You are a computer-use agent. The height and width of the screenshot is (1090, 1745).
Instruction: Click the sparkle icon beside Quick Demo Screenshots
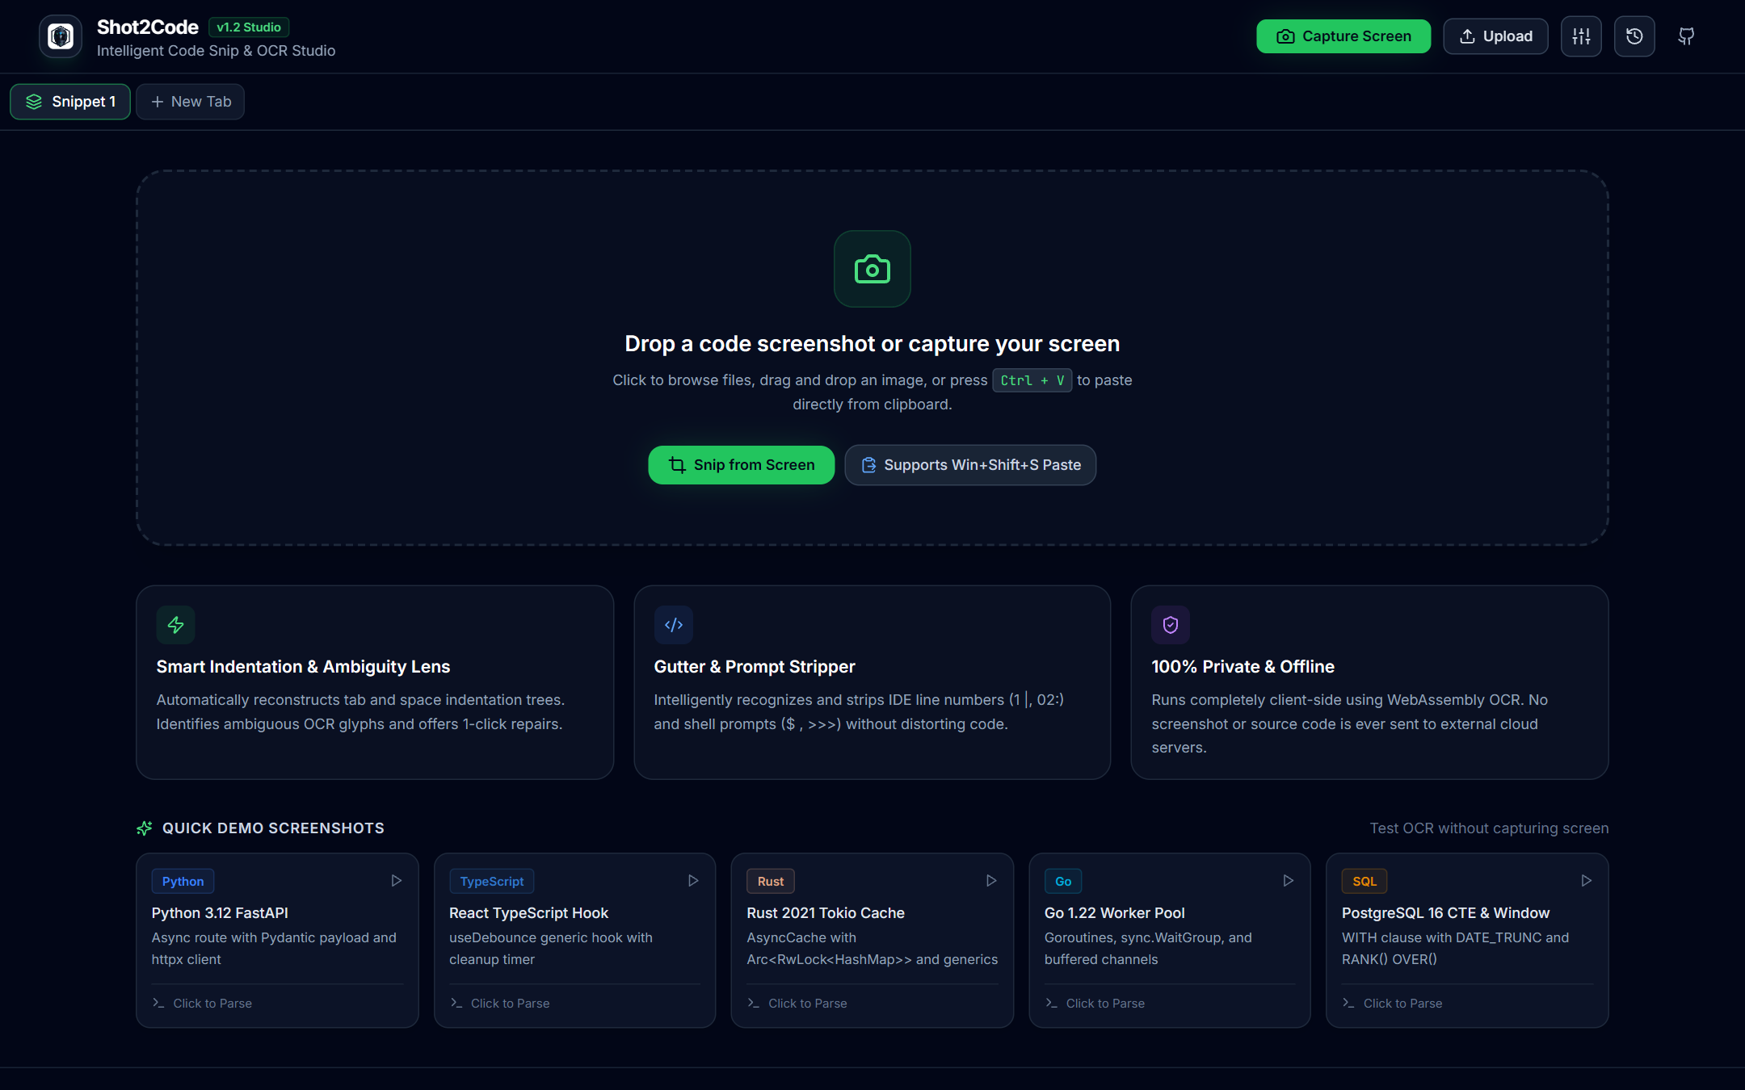[x=145, y=828]
